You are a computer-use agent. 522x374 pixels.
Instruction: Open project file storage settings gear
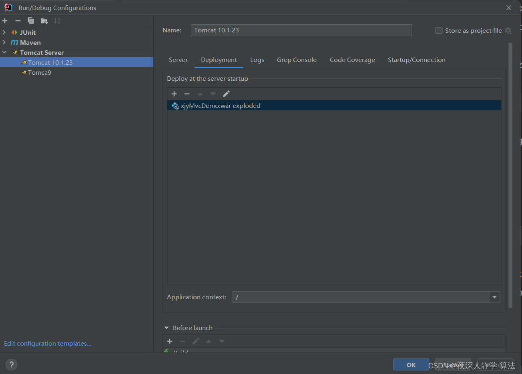508,30
